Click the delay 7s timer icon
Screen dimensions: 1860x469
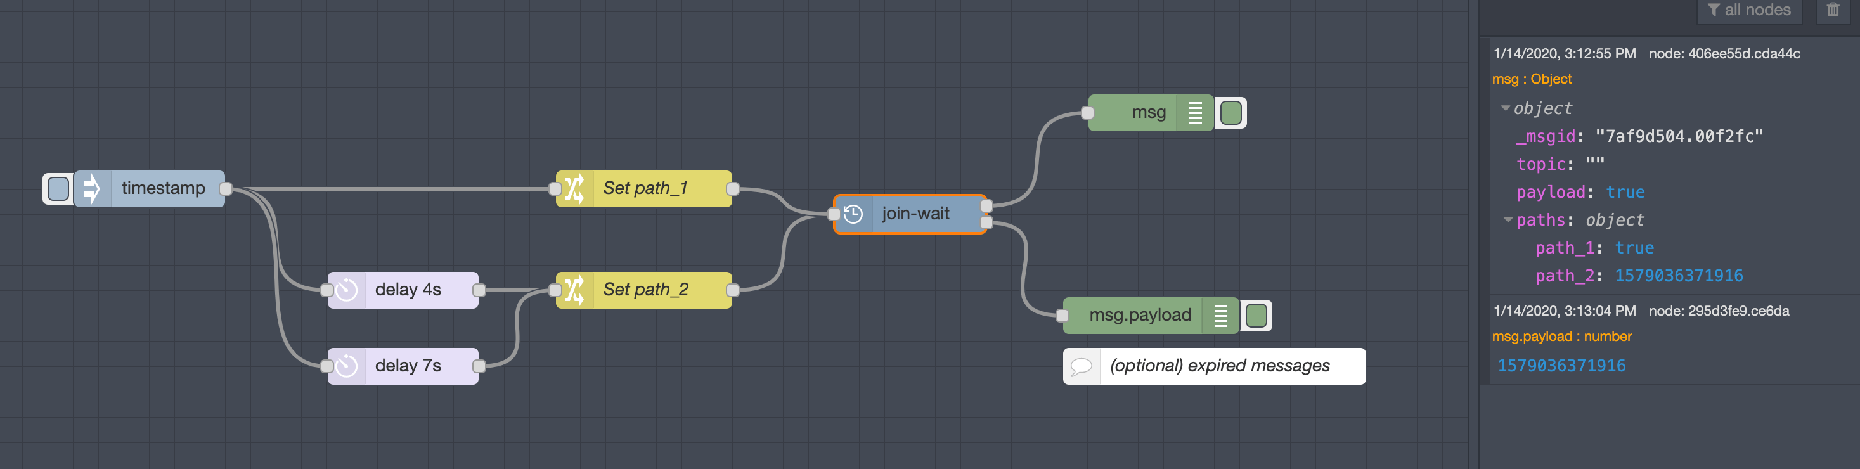(x=347, y=366)
